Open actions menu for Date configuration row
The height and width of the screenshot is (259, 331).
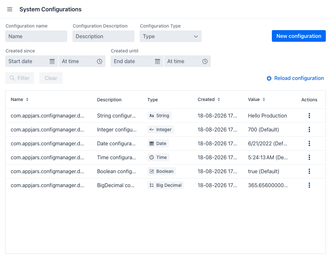click(309, 143)
